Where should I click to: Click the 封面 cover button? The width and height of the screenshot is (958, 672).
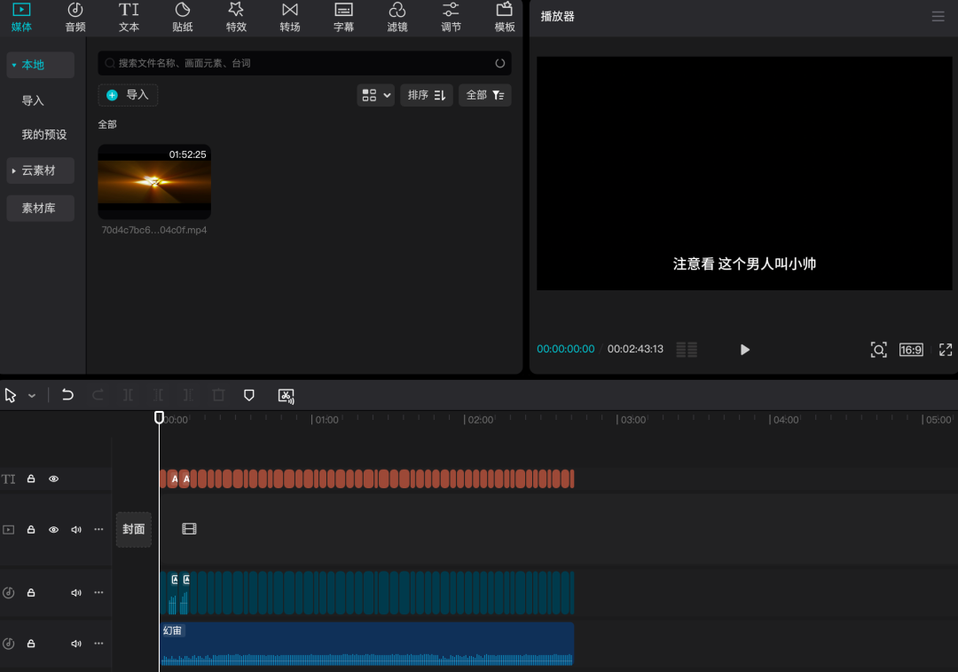(134, 529)
